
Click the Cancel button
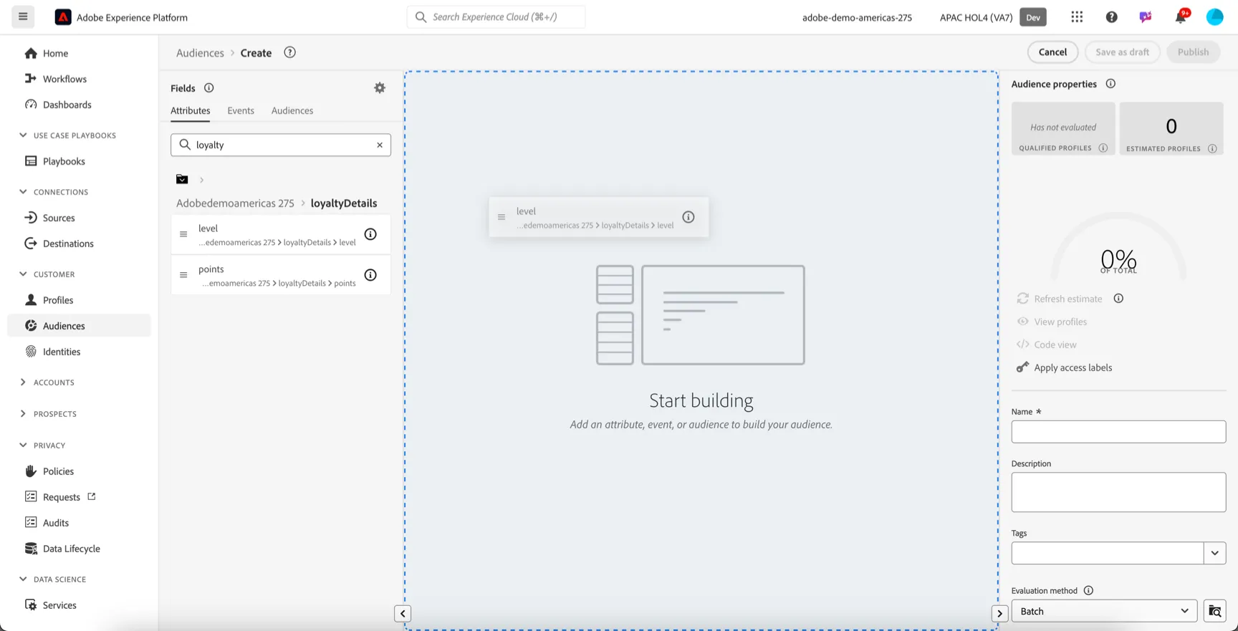click(1052, 52)
